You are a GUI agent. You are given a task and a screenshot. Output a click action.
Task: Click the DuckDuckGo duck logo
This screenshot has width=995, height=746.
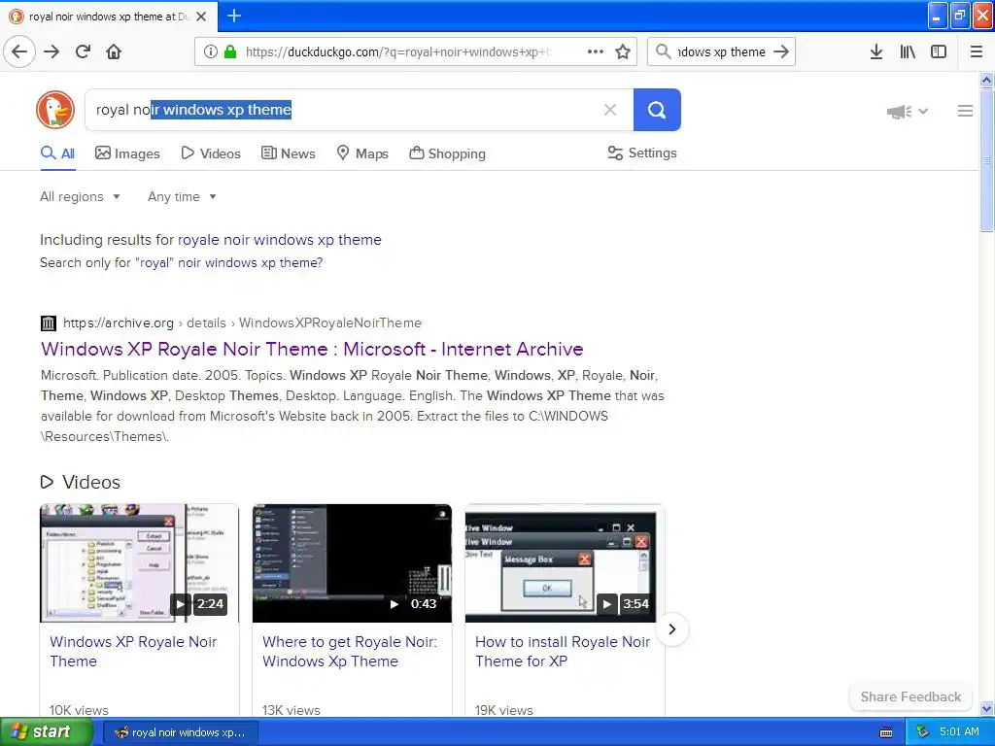tap(55, 110)
